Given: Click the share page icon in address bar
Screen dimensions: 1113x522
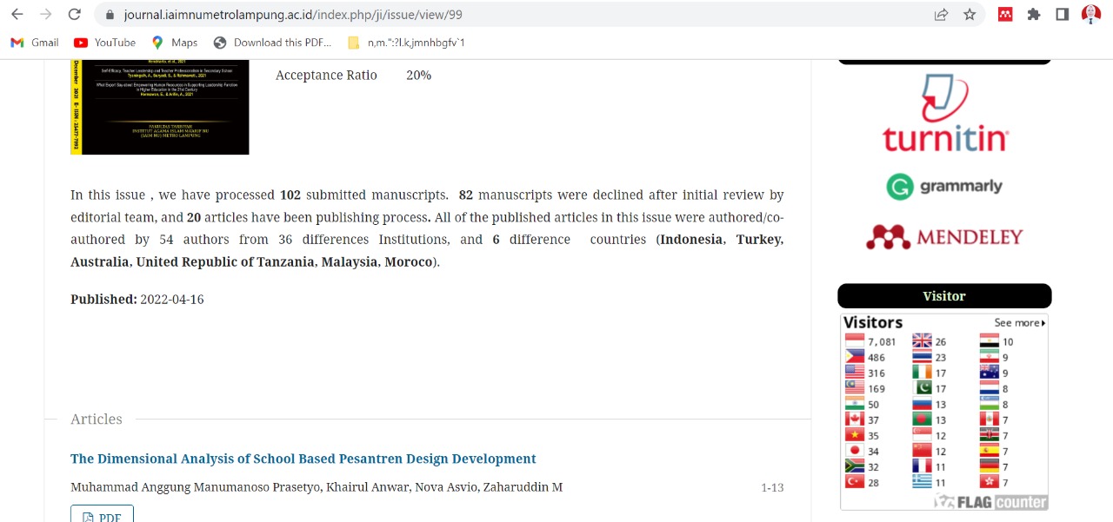Looking at the screenshot, I should 941,15.
